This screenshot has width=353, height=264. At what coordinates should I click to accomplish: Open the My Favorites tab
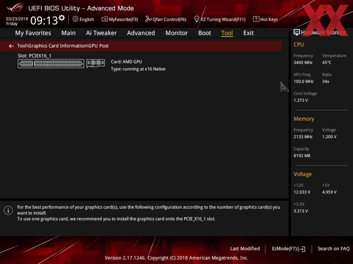tap(33, 33)
